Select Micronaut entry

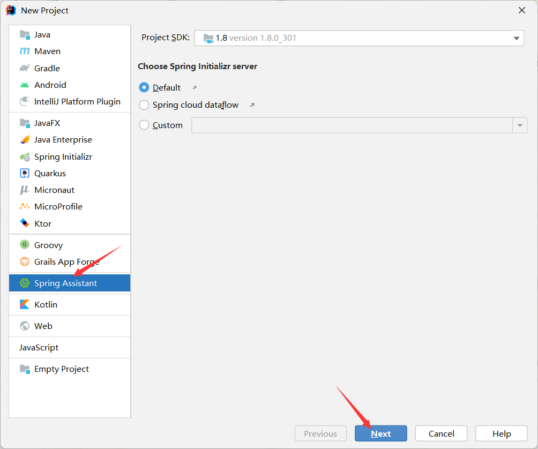tap(70, 190)
